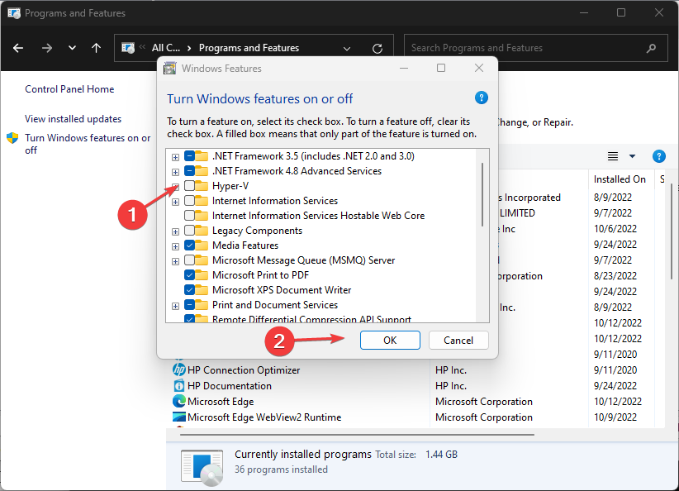Search Programs and Features field

pos(535,48)
